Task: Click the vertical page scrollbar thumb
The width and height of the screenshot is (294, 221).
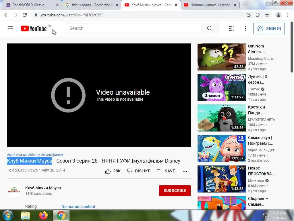Action: point(292,47)
